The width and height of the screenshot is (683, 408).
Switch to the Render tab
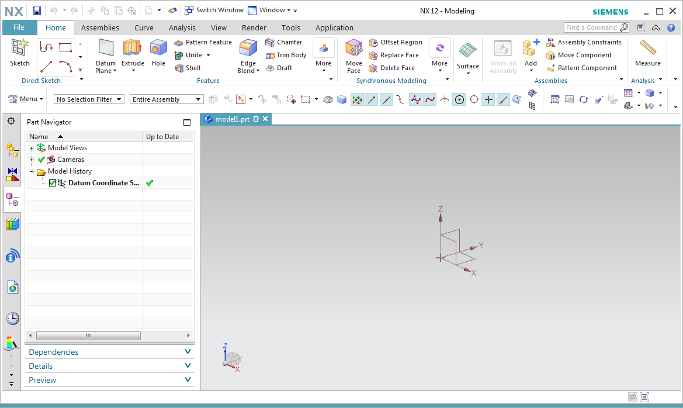(254, 28)
